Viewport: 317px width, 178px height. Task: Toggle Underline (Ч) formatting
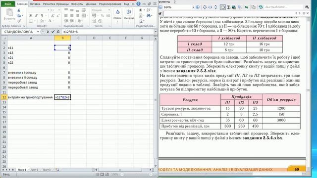pyautogui.click(x=42, y=15)
